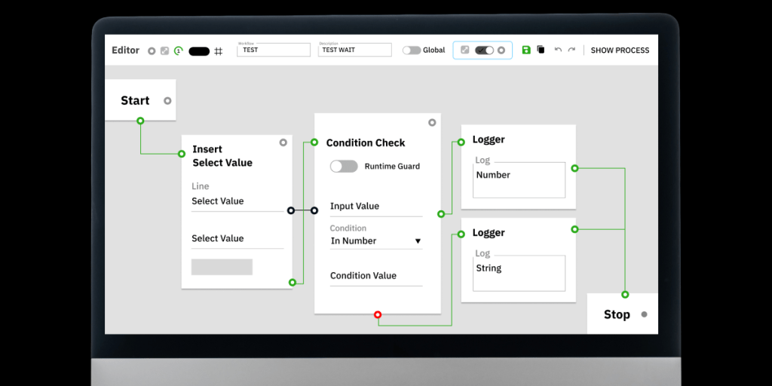772x386 pixels.
Task: Open the Line Select Value dropdown
Action: click(x=237, y=201)
